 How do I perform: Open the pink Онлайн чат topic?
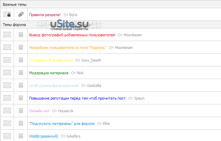(39, 111)
